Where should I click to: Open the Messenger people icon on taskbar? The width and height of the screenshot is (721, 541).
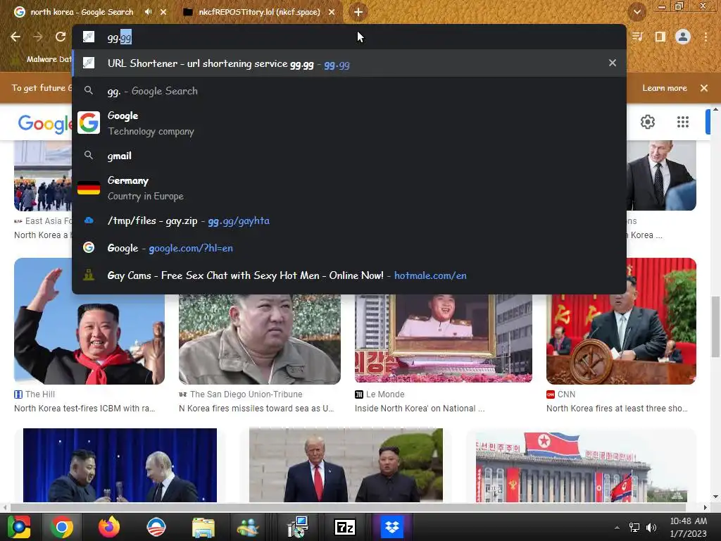tap(249, 527)
